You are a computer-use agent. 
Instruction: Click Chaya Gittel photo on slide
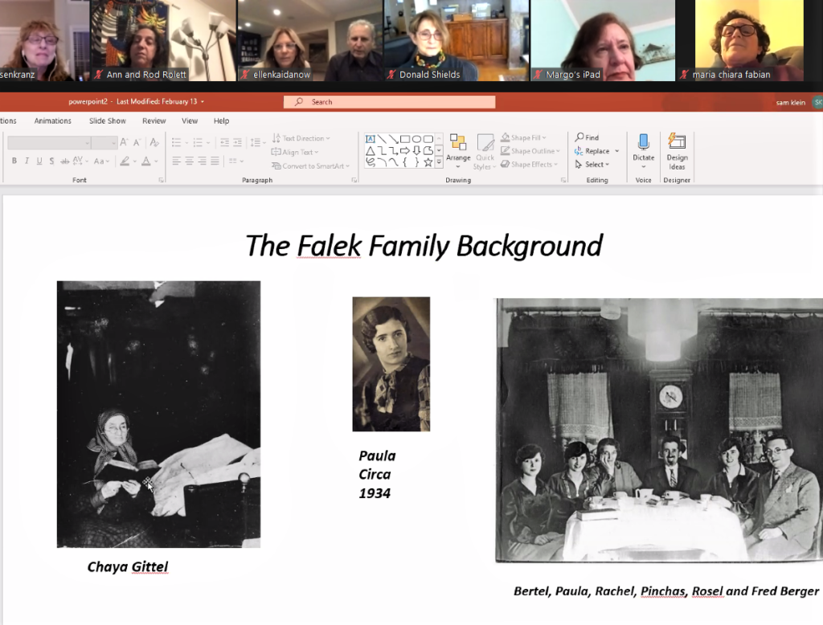point(158,414)
